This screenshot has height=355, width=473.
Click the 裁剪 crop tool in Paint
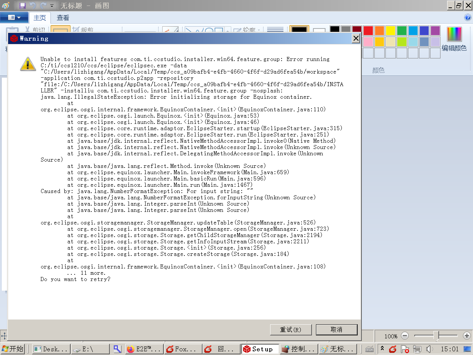pyautogui.click(x=83, y=30)
